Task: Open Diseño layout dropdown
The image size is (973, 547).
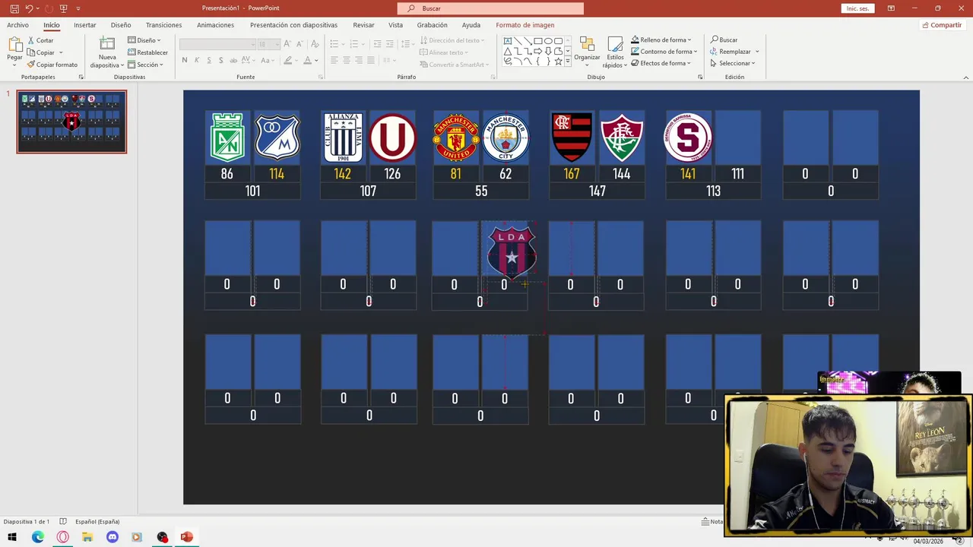Action: point(144,40)
